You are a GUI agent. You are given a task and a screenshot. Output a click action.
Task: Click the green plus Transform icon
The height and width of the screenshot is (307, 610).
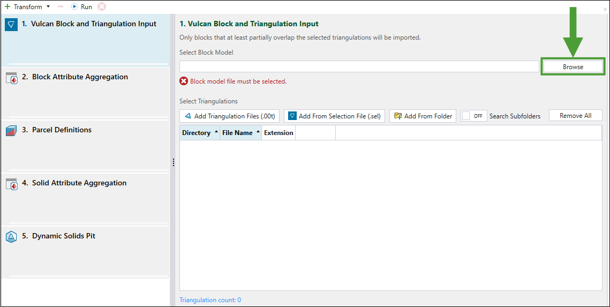(x=7, y=6)
